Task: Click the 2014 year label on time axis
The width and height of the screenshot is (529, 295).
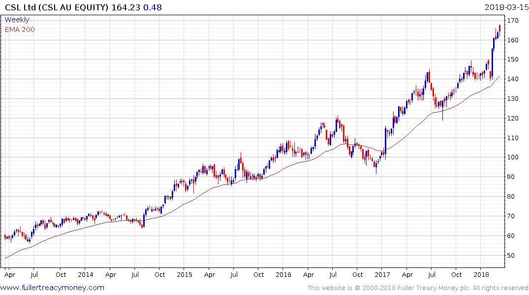Action: pos(86,274)
